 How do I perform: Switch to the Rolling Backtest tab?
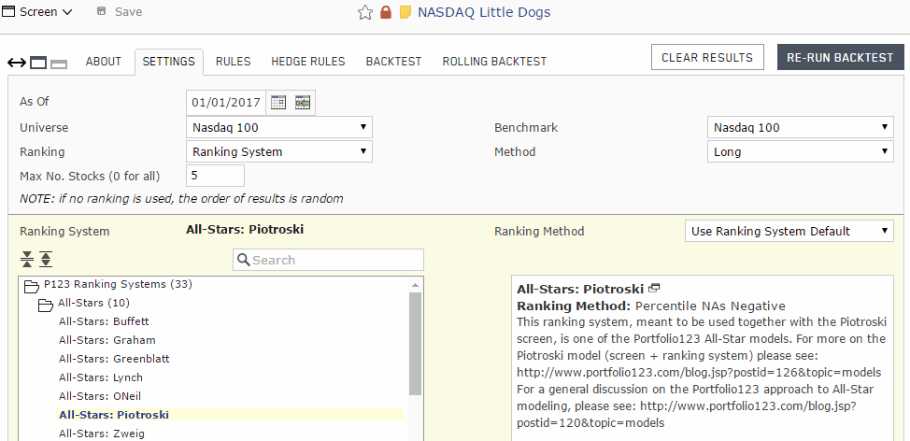[x=494, y=62]
